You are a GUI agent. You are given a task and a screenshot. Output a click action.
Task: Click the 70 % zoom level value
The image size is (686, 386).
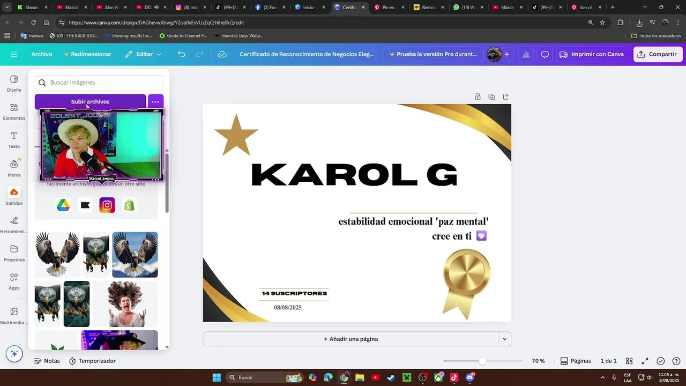(x=538, y=361)
